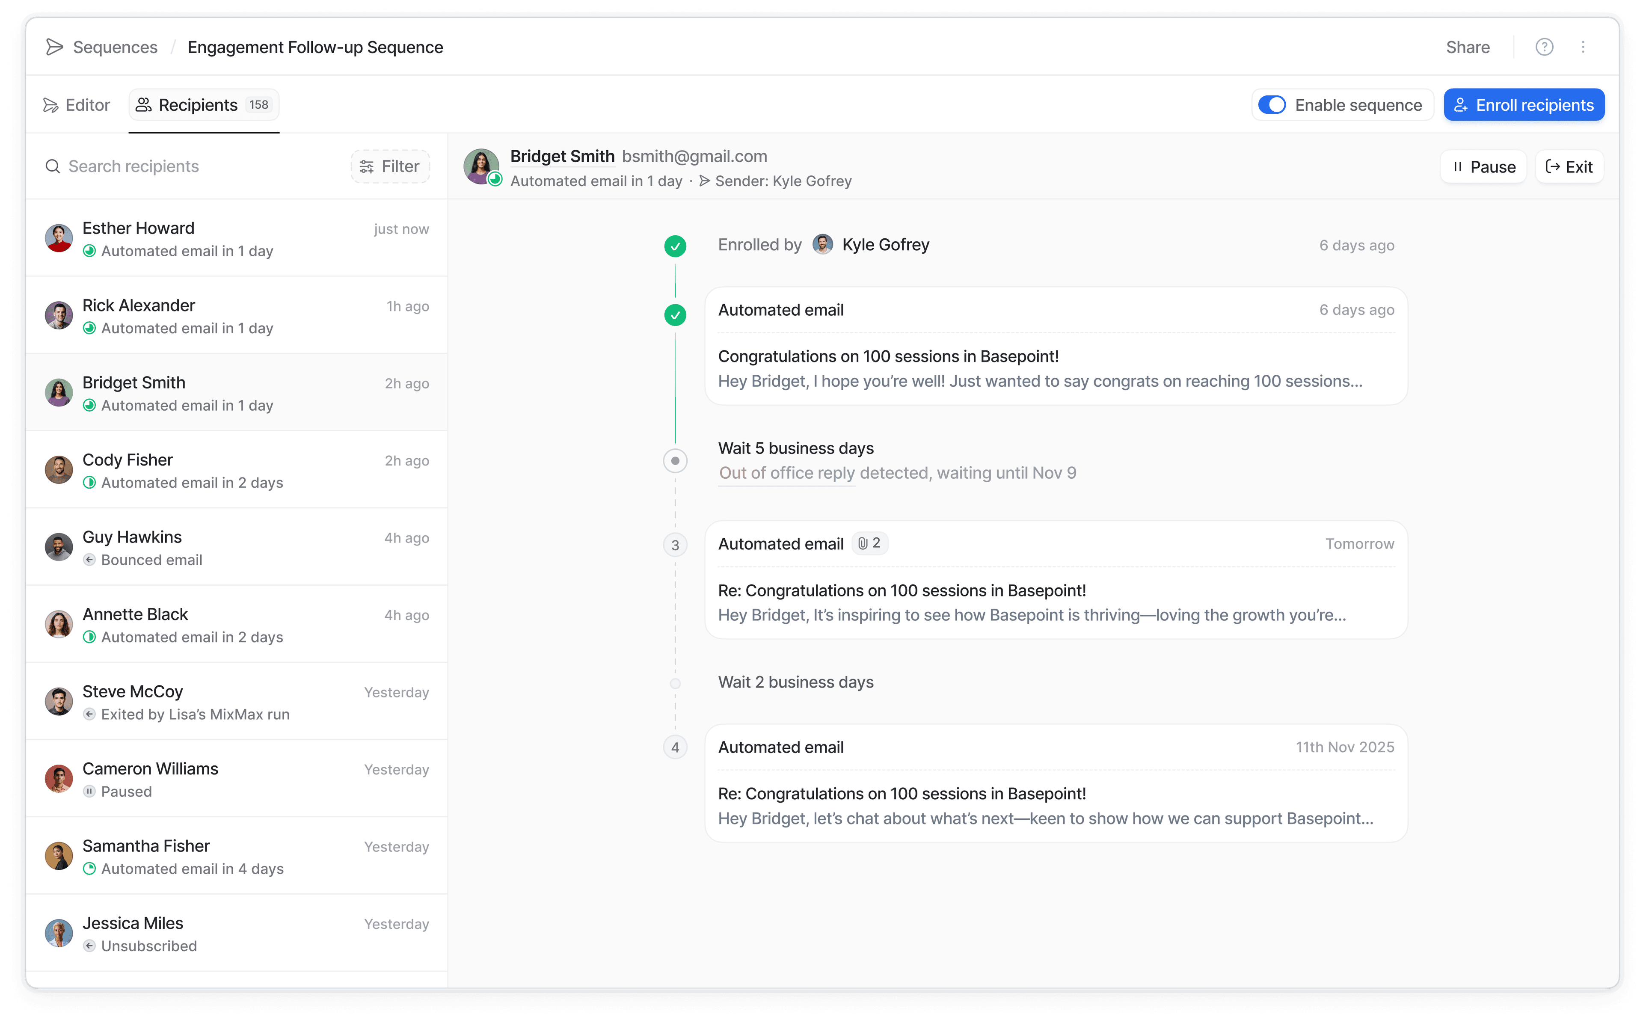Open the help question mark icon
Viewport: 1643px width, 1020px height.
[x=1544, y=47]
